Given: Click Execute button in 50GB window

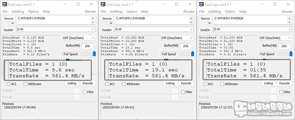Looking at the screenshot, I should (285, 83).
